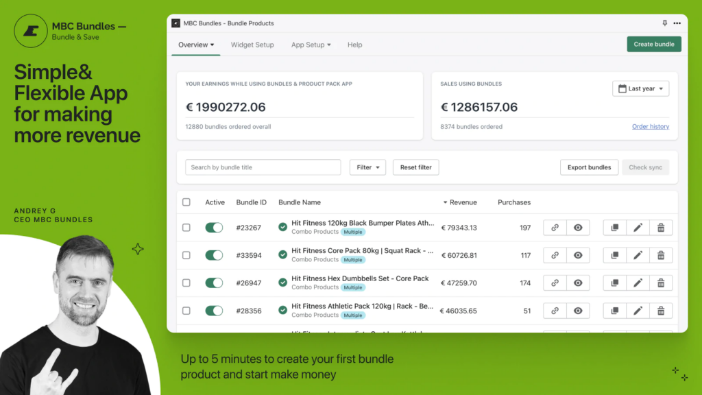Edit bundle #26947 with pencil icon
The width and height of the screenshot is (702, 395).
point(638,283)
